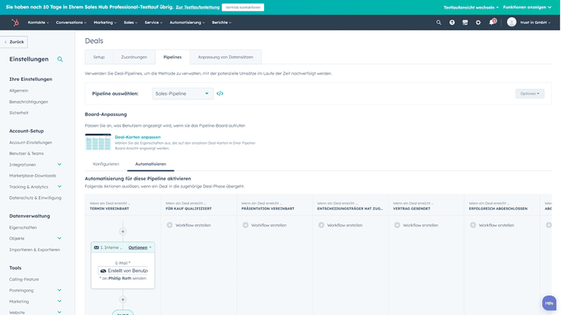Image resolution: width=561 pixels, height=315 pixels.
Task: Click the plus icon above the email action
Action: 123,232
